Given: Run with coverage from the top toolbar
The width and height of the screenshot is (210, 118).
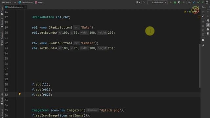Looking at the screenshot, I should [179, 2].
